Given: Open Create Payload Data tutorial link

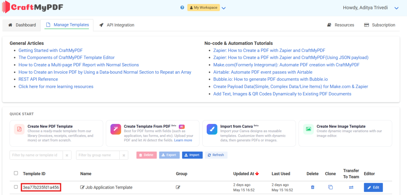Looking at the screenshot, I should point(291,87).
